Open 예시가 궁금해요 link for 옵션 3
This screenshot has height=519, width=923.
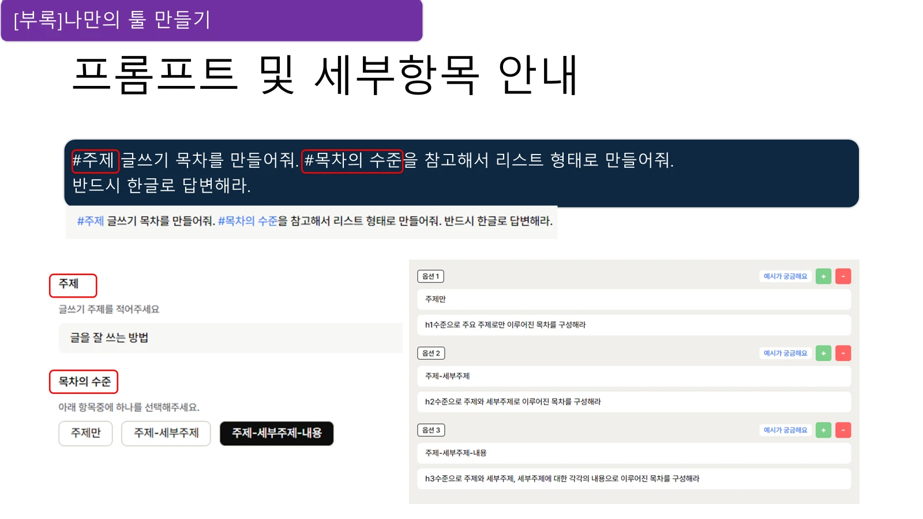pyautogui.click(x=785, y=430)
